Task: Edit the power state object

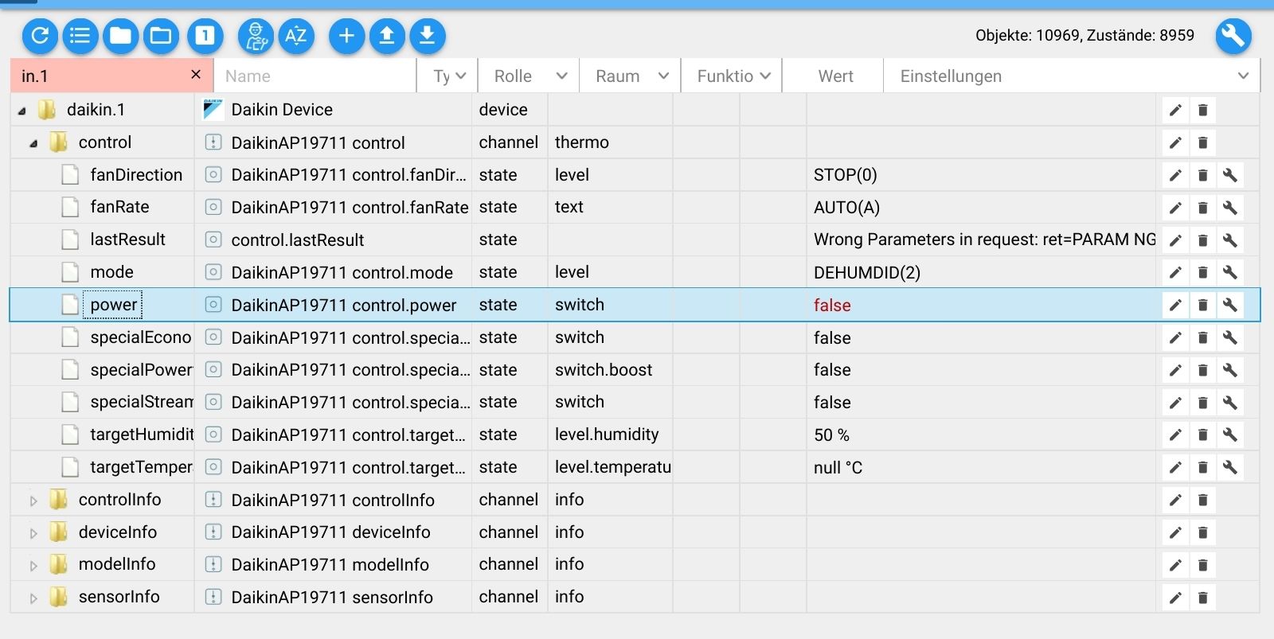Action: tap(1175, 305)
